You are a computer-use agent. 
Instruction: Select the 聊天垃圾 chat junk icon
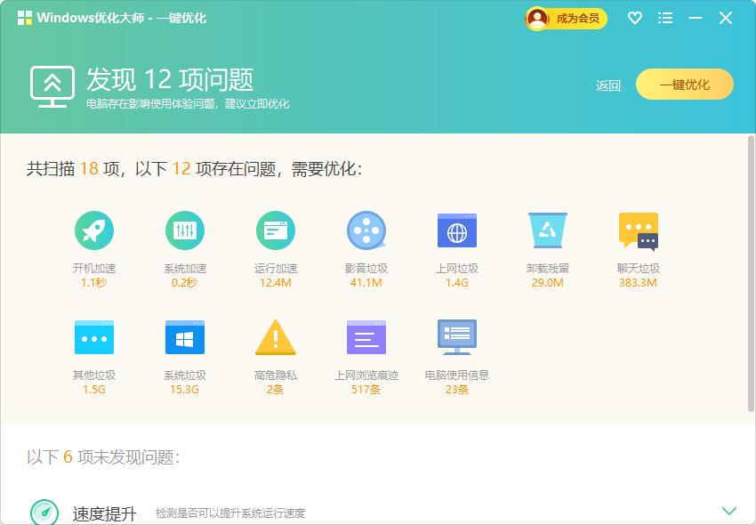pyautogui.click(x=639, y=231)
